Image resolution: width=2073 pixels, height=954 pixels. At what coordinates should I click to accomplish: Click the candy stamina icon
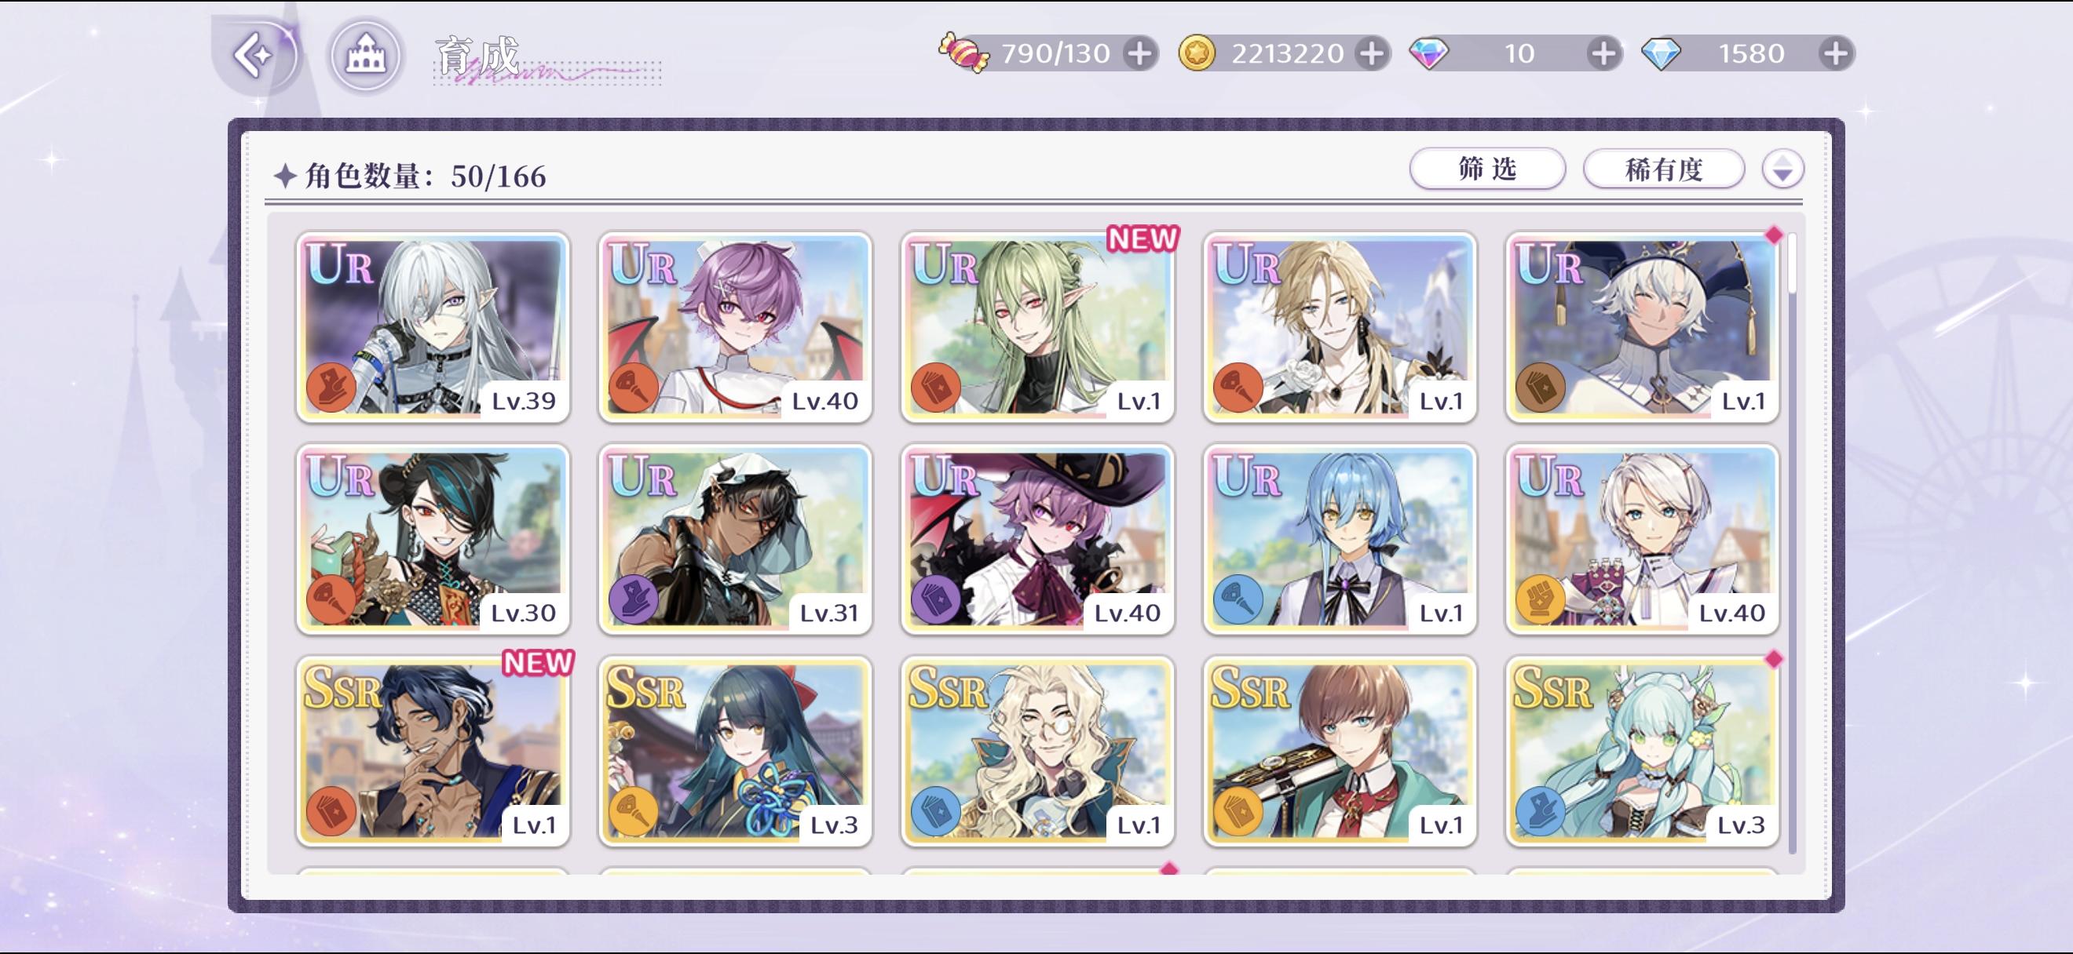[963, 53]
